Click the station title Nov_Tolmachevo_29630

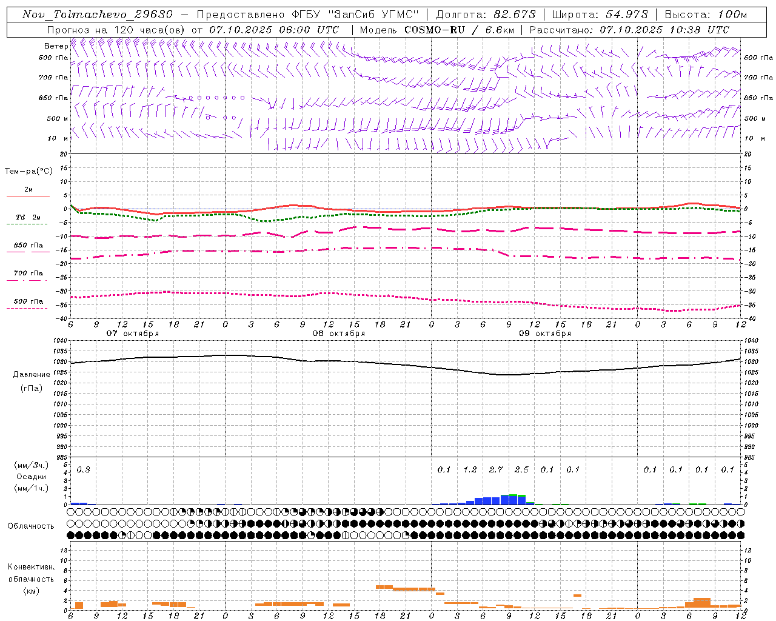click(98, 15)
